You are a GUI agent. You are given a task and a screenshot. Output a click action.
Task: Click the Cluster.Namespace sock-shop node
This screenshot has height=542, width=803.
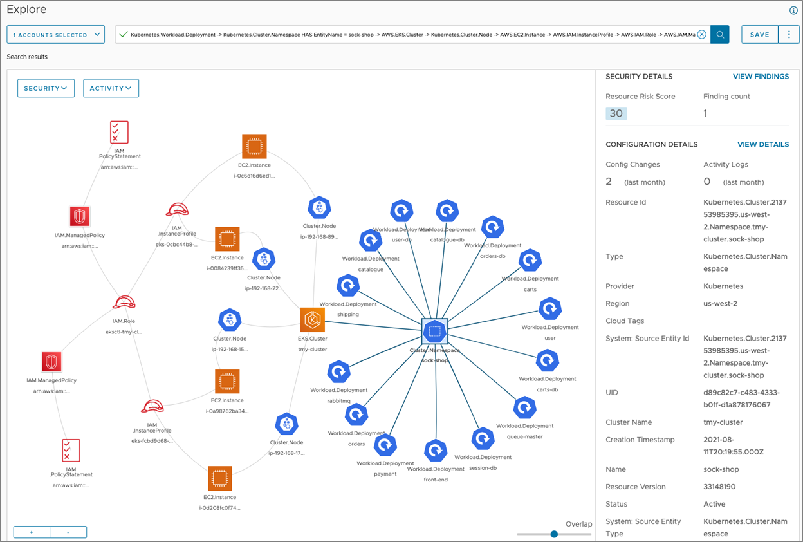point(435,332)
